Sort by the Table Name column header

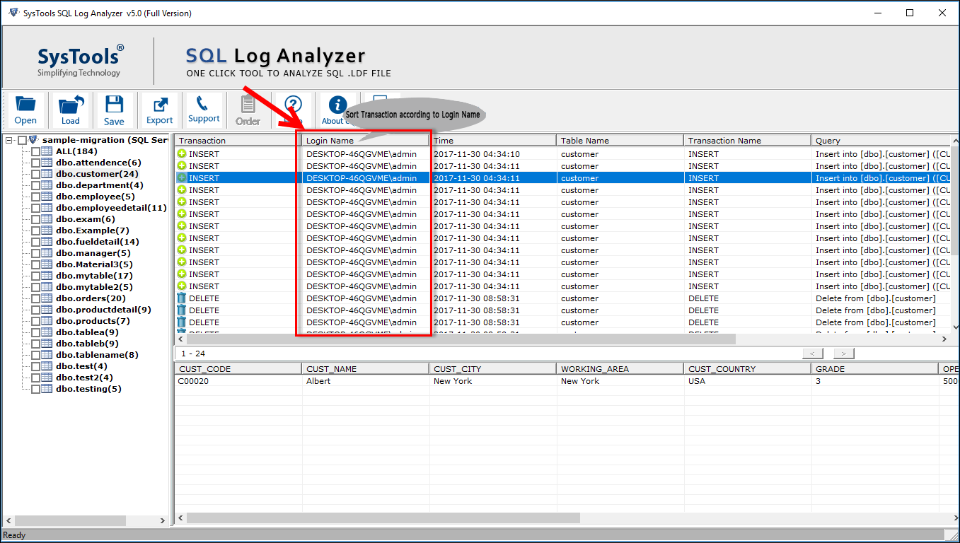coord(620,141)
